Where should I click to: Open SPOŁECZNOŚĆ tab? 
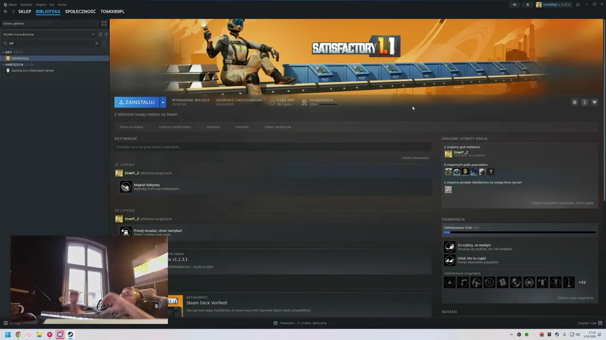80,11
